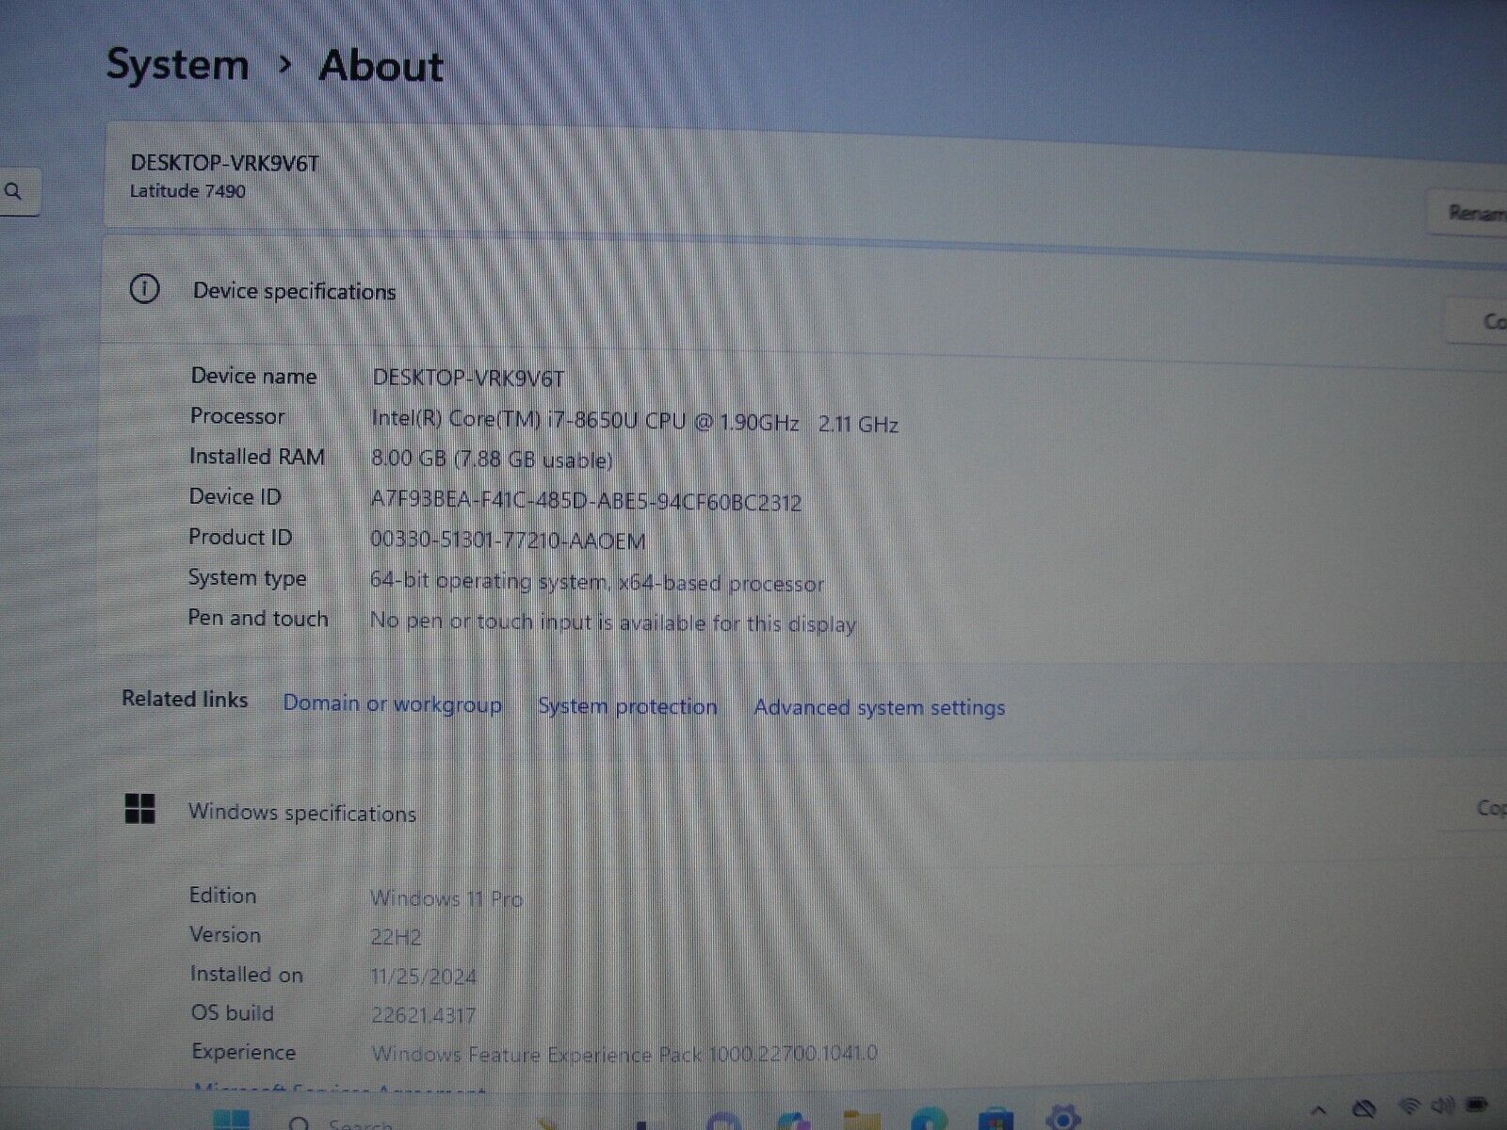The image size is (1507, 1130).
Task: Open the battery tray icon
Action: 1479,1104
